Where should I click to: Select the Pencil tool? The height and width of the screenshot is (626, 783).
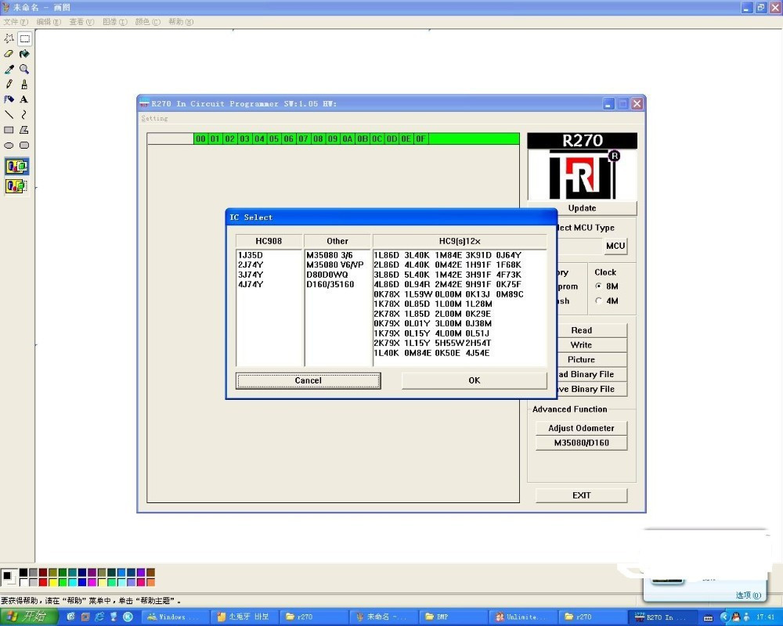tap(9, 85)
